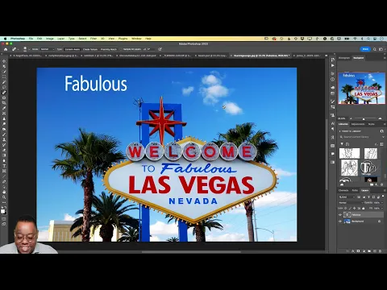Switch Libraries to grid view icon

point(381,144)
